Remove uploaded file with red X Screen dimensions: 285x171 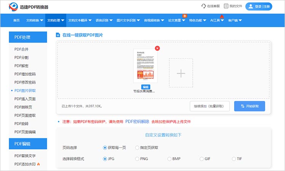point(157,48)
